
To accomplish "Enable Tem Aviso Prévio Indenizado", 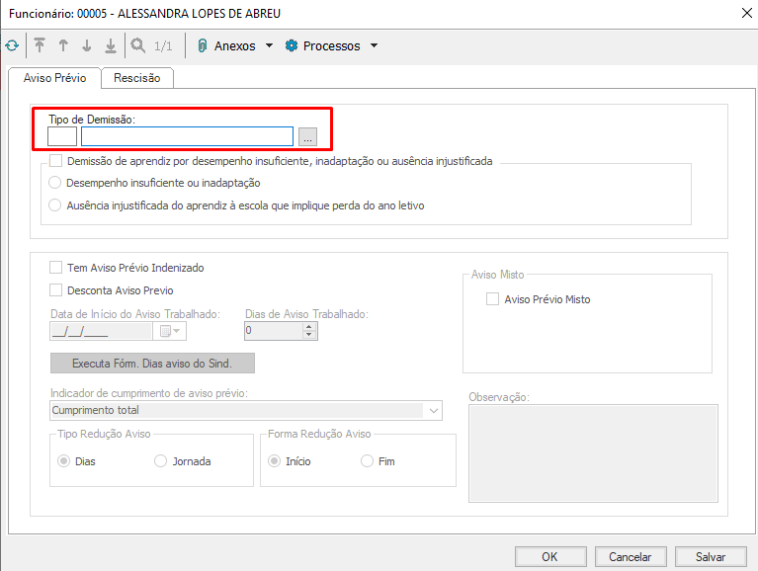I will (55, 268).
